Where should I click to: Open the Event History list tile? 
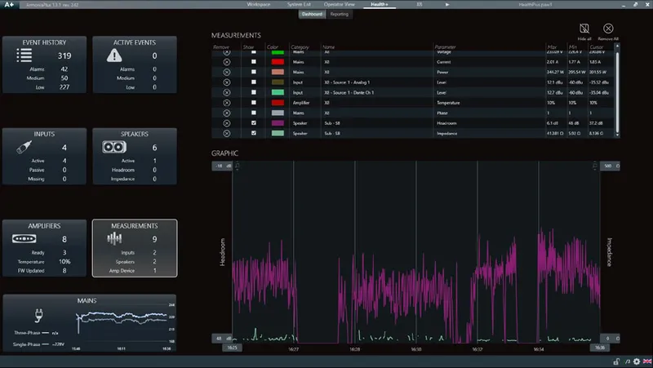pyautogui.click(x=45, y=64)
